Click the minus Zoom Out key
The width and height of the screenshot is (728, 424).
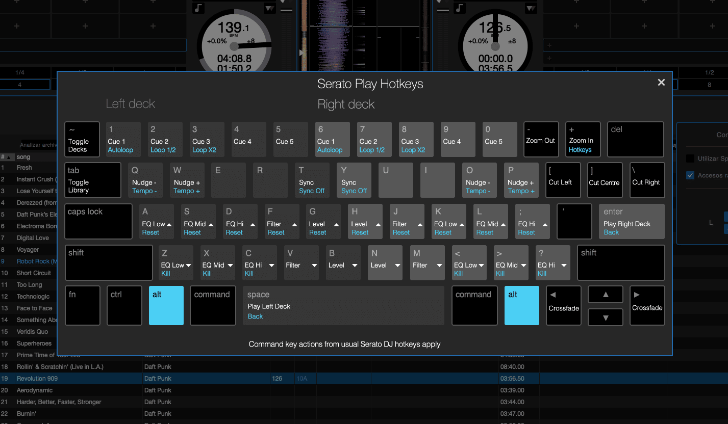pyautogui.click(x=541, y=139)
